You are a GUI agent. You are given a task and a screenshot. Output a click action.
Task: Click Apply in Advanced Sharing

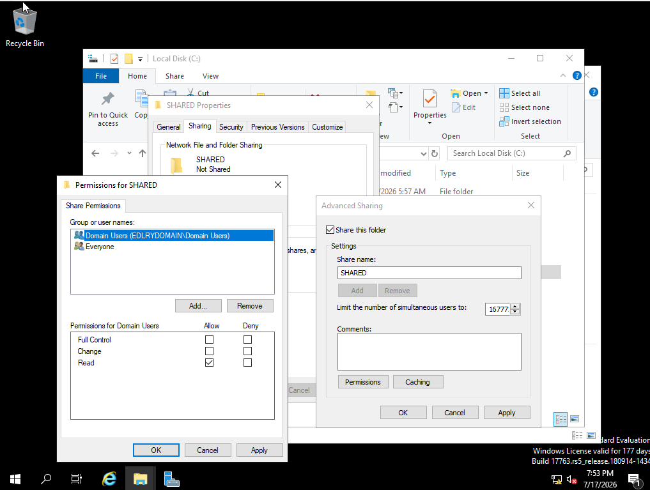click(507, 413)
